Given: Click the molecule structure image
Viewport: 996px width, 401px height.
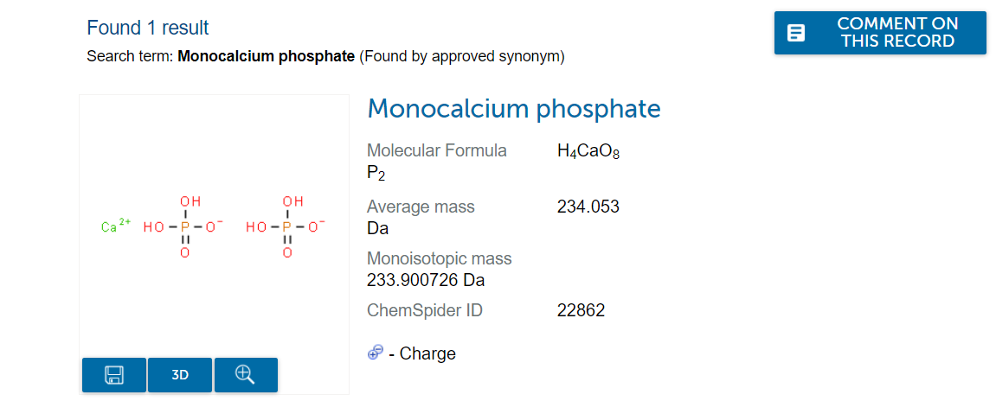Looking at the screenshot, I should pyautogui.click(x=214, y=226).
